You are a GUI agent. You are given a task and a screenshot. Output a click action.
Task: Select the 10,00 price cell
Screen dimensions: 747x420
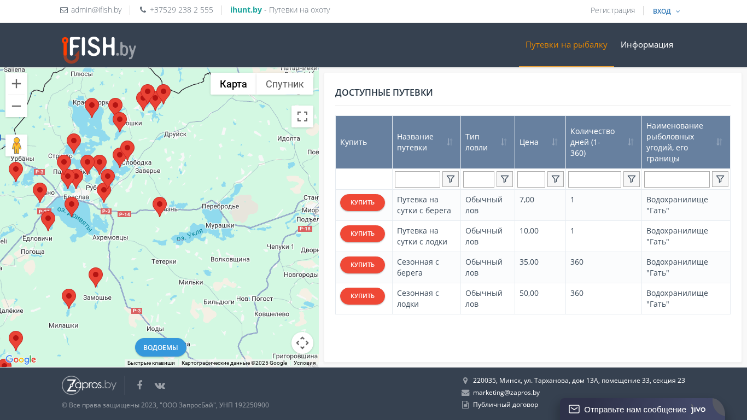click(x=540, y=236)
